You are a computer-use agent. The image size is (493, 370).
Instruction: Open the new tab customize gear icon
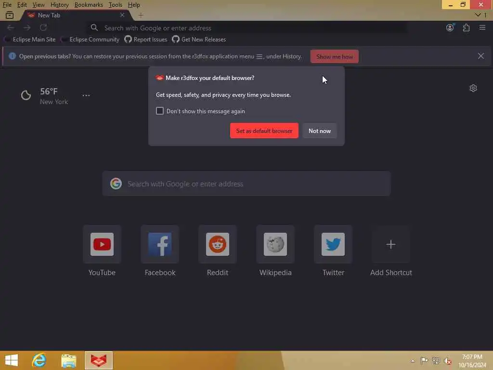pos(473,88)
